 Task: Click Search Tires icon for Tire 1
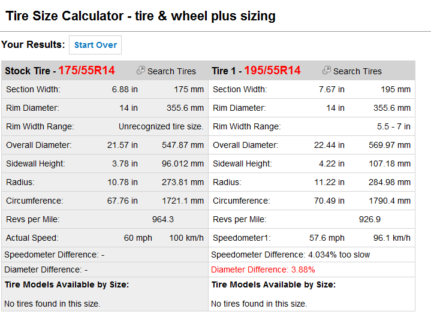[x=327, y=71]
